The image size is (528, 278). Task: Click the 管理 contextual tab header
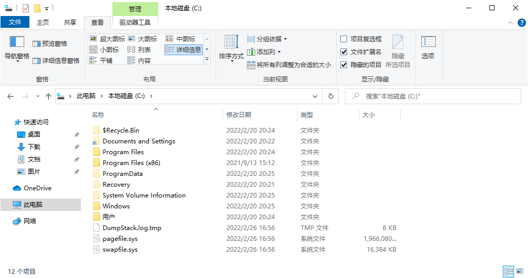point(135,9)
